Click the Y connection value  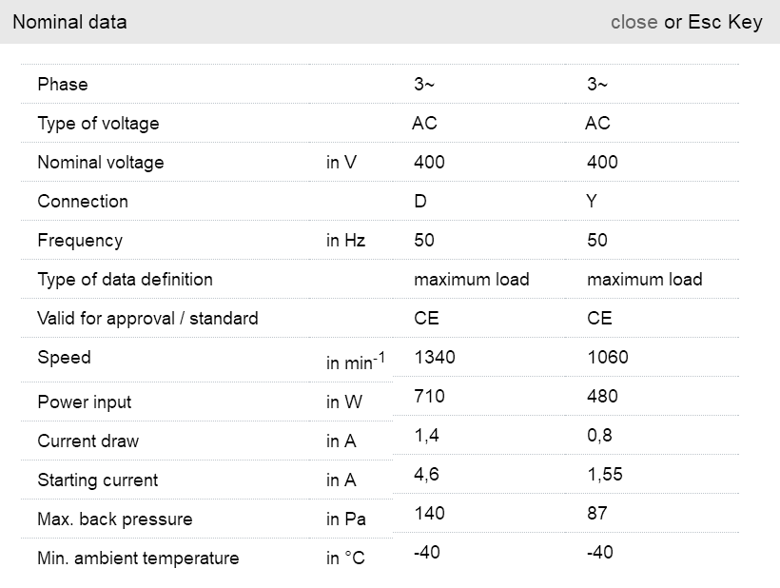[593, 202]
